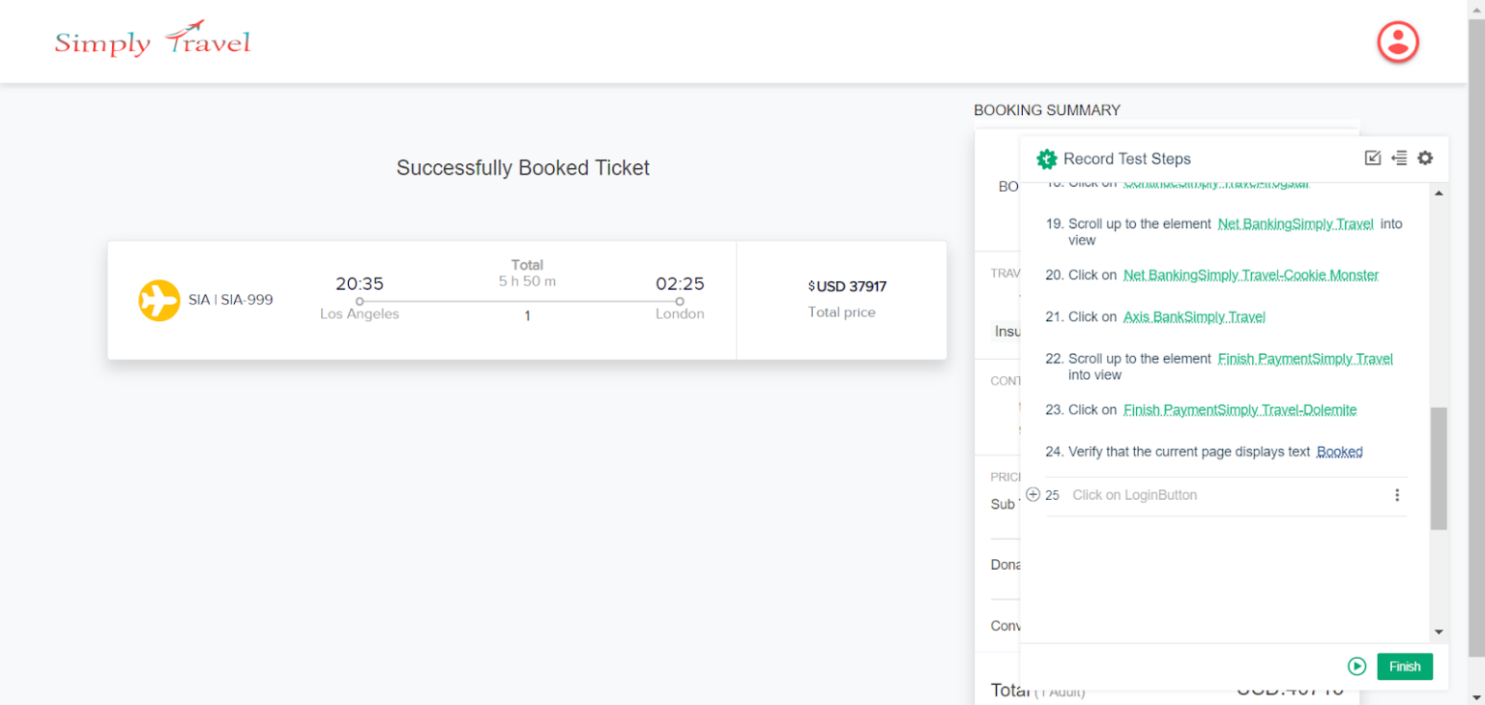Click the Finish button
Screen dimensions: 1485x705
(1405, 666)
